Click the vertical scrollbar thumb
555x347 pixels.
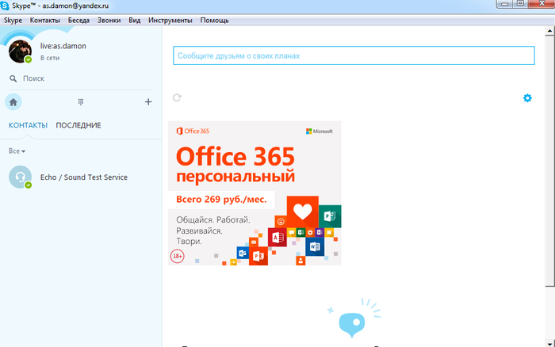549,161
